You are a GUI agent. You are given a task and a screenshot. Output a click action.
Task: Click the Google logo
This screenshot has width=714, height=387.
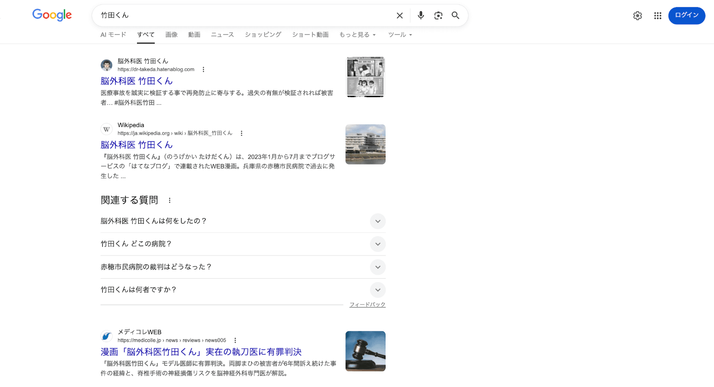pyautogui.click(x=52, y=15)
